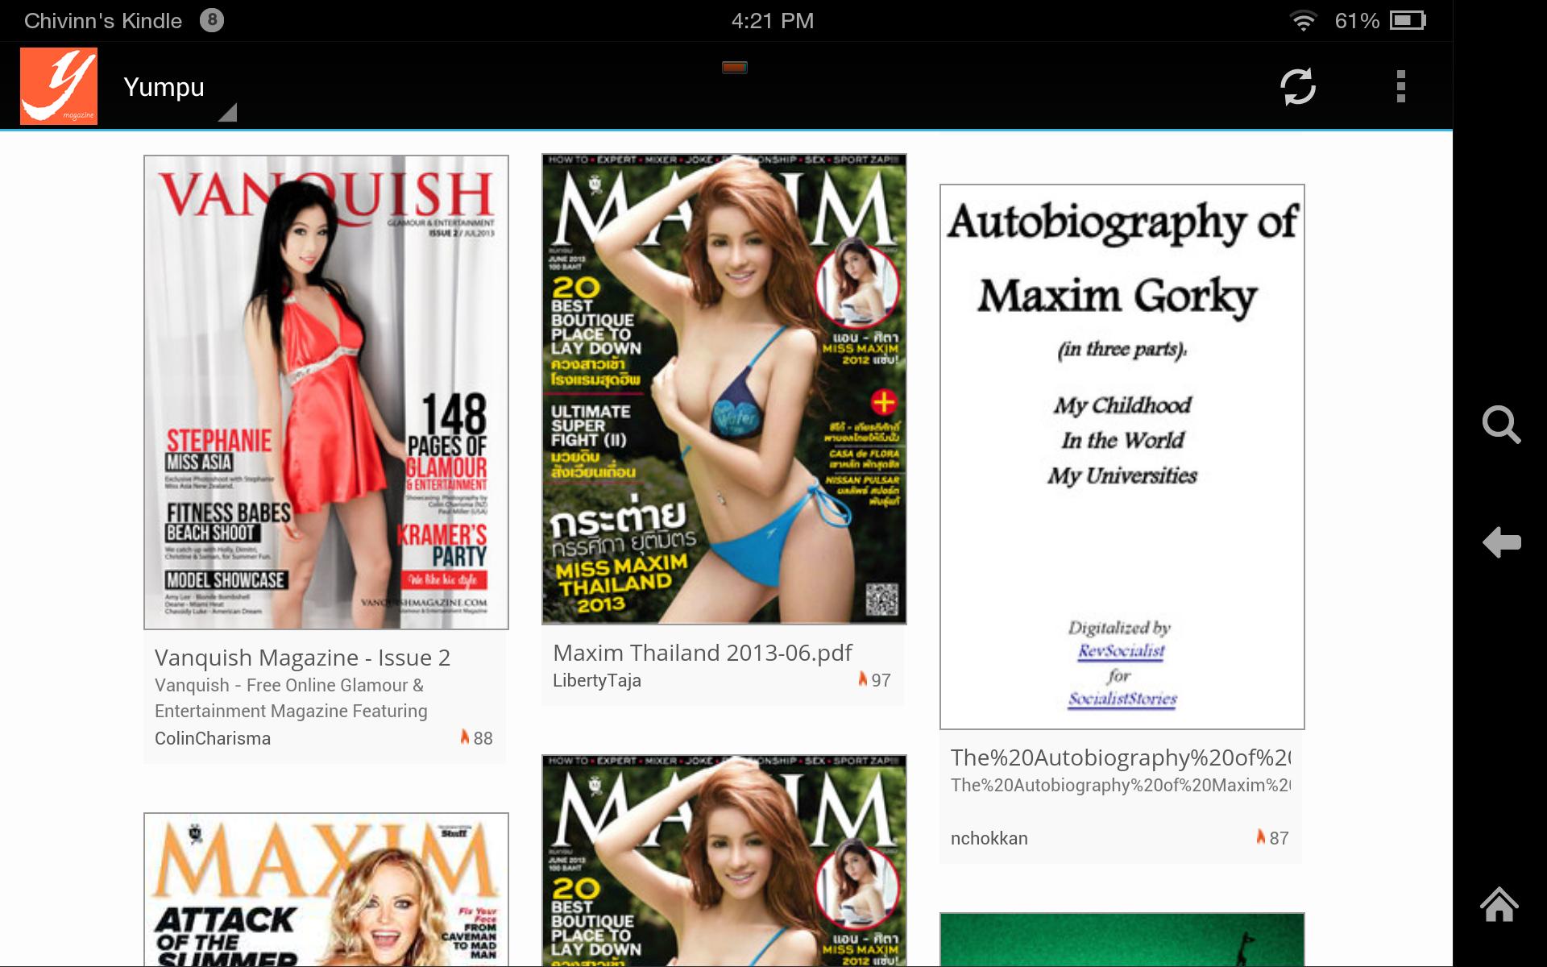Select the Yumpu title in the action bar

pos(163,85)
